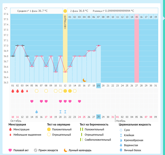Click the small spotting drop on day 04
The width and height of the screenshot is (165, 155).
point(27,91)
